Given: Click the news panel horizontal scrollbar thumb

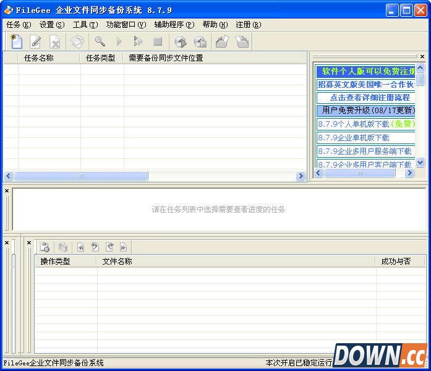Looking at the screenshot, I should (x=359, y=173).
